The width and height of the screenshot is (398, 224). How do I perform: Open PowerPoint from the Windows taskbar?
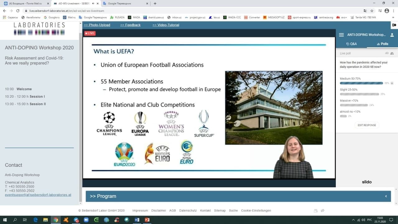(147, 220)
